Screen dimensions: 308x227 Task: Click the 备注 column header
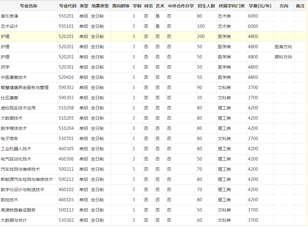click(x=300, y=6)
